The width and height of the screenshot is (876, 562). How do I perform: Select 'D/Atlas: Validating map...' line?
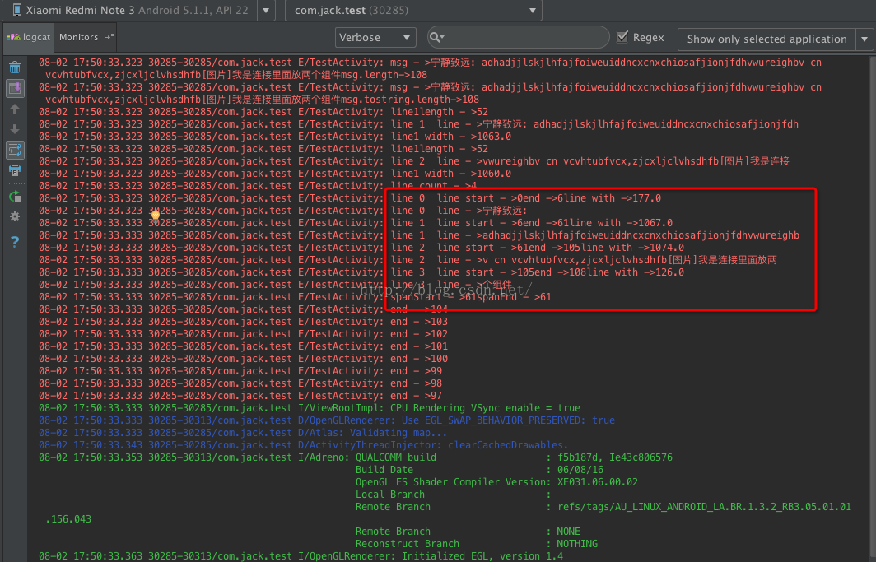coord(243,433)
